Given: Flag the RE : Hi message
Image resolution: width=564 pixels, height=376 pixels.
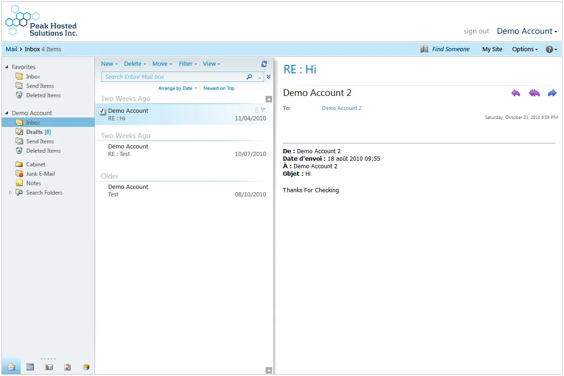Looking at the screenshot, I should [x=263, y=110].
